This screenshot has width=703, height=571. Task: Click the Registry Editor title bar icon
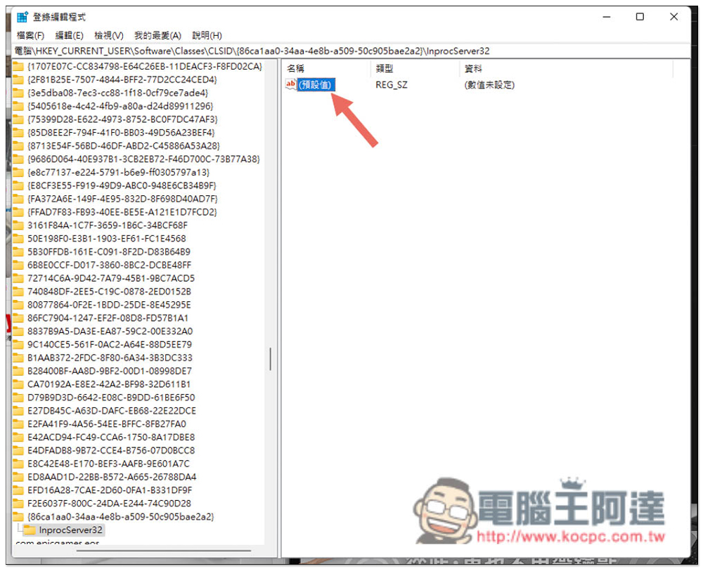[22, 17]
